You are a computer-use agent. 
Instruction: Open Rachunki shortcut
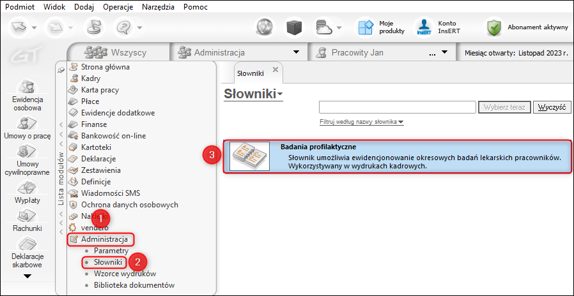27,219
